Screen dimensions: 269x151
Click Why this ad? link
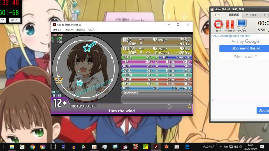pos(245,57)
